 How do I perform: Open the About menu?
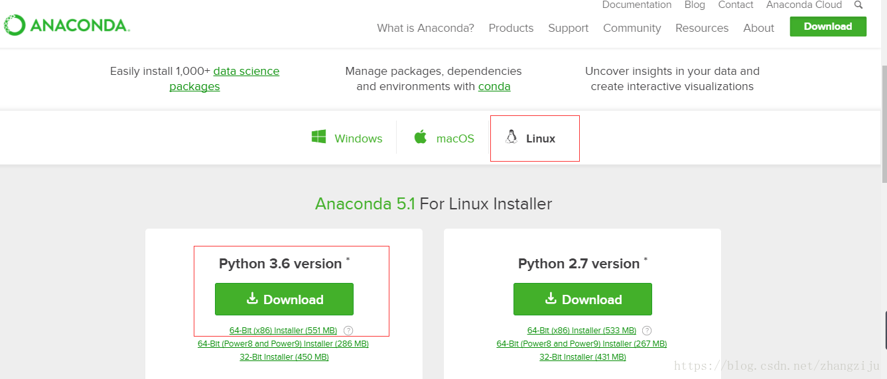point(758,28)
